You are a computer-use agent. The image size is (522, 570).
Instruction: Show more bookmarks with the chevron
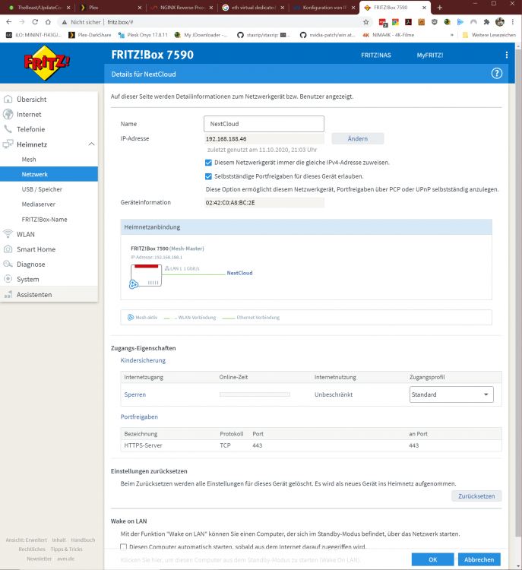coord(452,35)
